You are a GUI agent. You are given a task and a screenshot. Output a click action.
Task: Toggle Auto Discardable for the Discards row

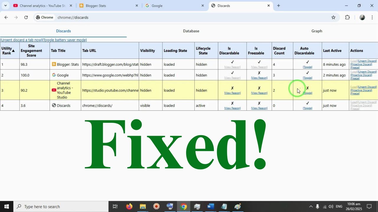click(307, 108)
